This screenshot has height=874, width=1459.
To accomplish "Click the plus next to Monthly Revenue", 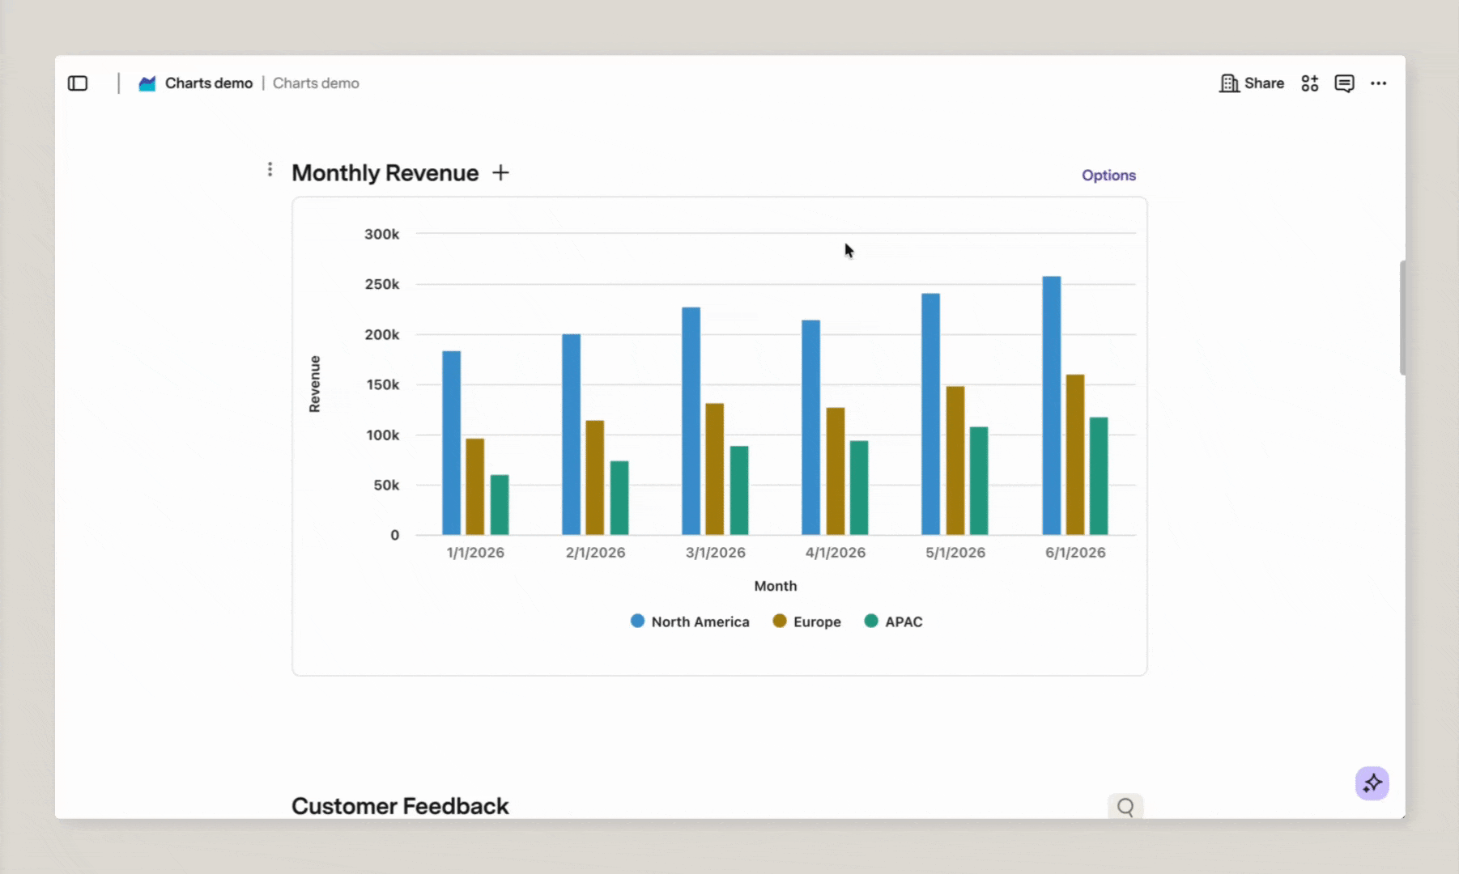I will [501, 172].
